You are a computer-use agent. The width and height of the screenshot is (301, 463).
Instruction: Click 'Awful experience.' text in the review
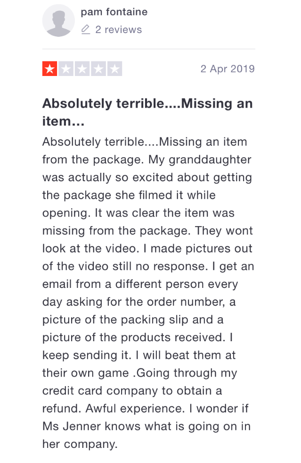135,409
